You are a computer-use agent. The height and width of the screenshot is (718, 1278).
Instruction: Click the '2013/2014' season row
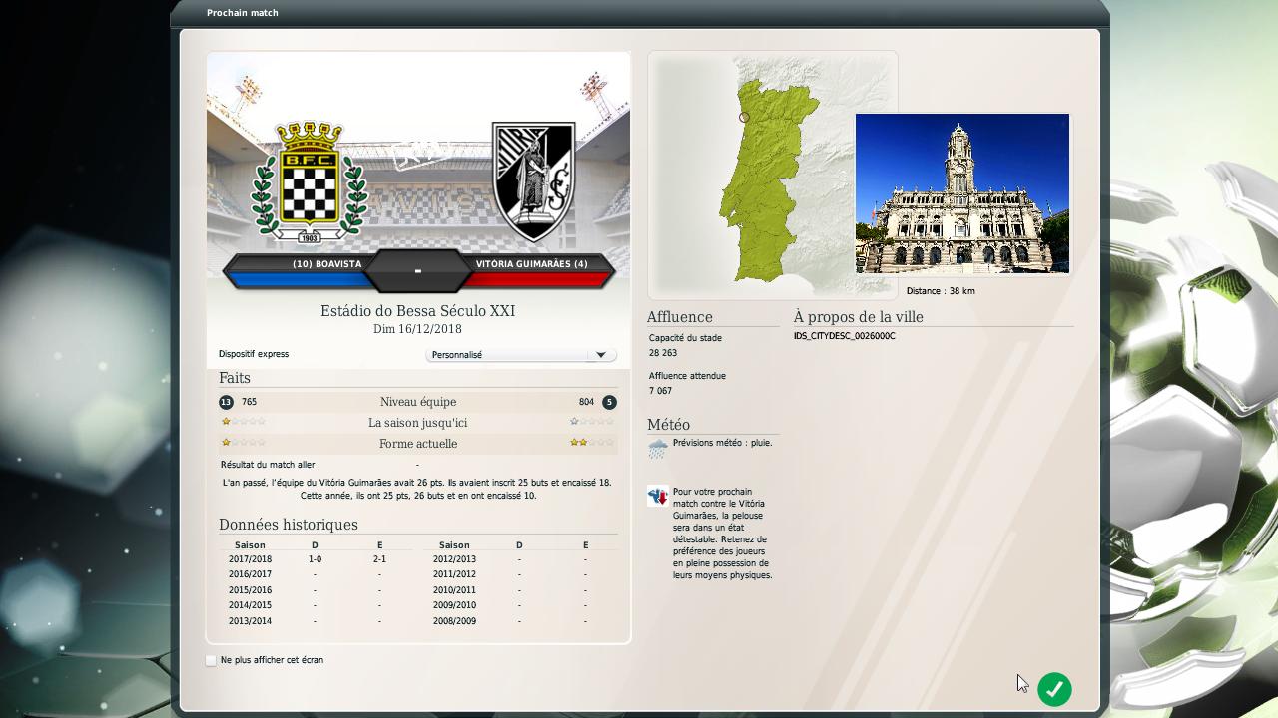[x=316, y=621]
